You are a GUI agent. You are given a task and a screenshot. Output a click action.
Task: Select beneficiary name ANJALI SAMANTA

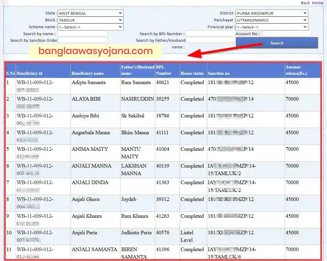pyautogui.click(x=94, y=249)
